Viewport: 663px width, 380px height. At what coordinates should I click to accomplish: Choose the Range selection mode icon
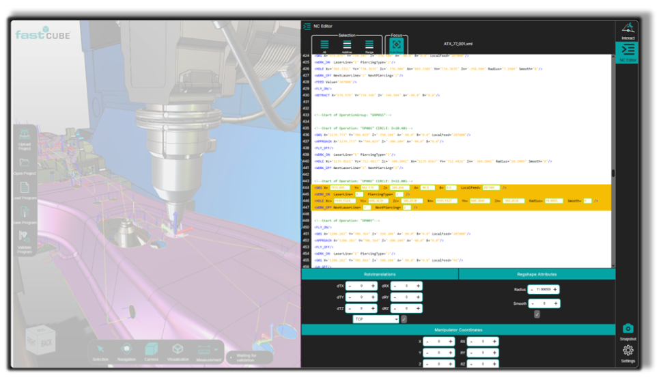pyautogui.click(x=369, y=45)
